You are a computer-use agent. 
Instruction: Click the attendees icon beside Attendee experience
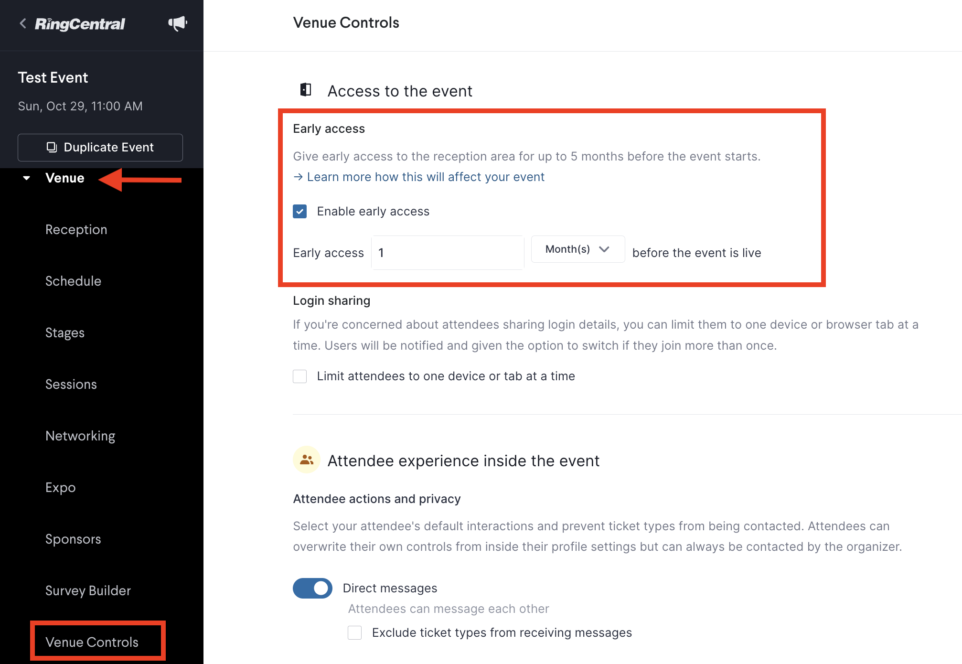click(306, 460)
